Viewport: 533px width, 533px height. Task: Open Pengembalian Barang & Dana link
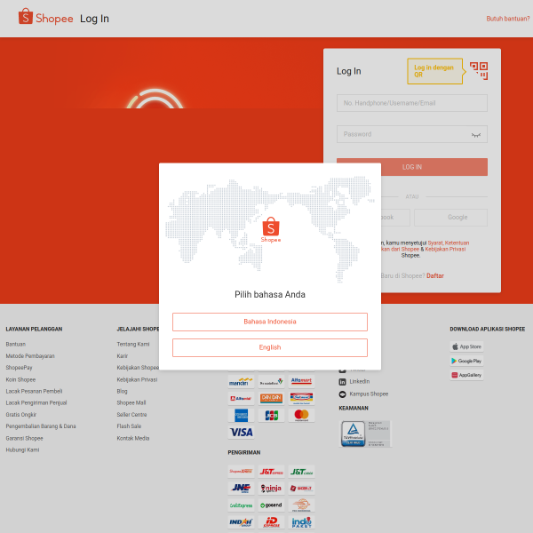(x=41, y=426)
